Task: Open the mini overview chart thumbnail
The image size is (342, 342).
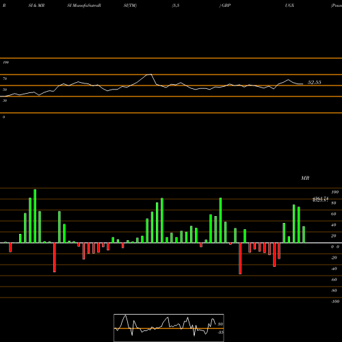Action: pyautogui.click(x=169, y=328)
